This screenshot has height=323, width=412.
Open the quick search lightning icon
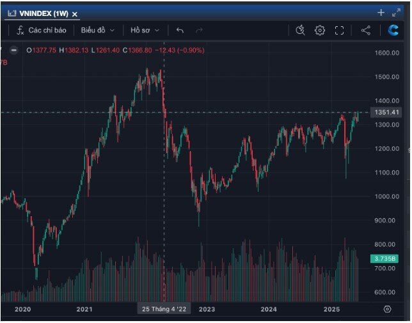[300, 31]
